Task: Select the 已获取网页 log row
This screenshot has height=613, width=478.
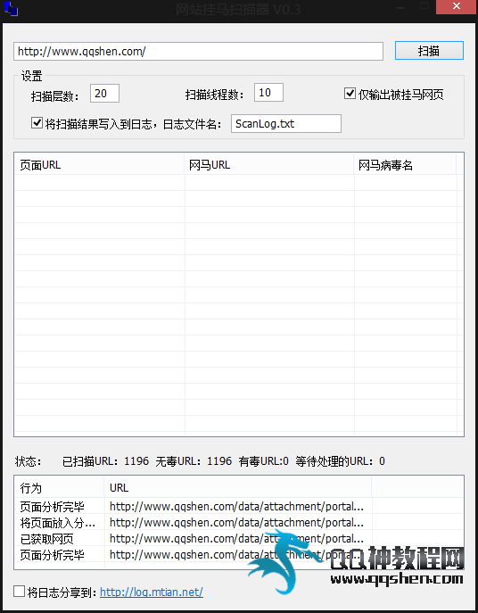Action: (239, 539)
